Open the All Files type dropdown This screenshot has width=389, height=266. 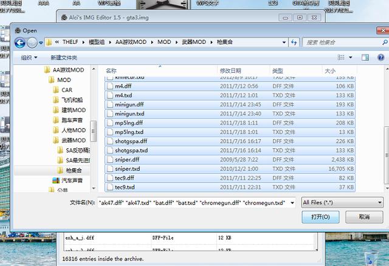(342, 202)
